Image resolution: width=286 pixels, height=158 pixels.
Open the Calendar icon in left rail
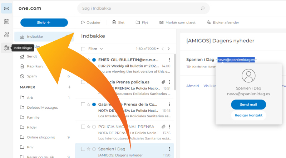(6, 22)
